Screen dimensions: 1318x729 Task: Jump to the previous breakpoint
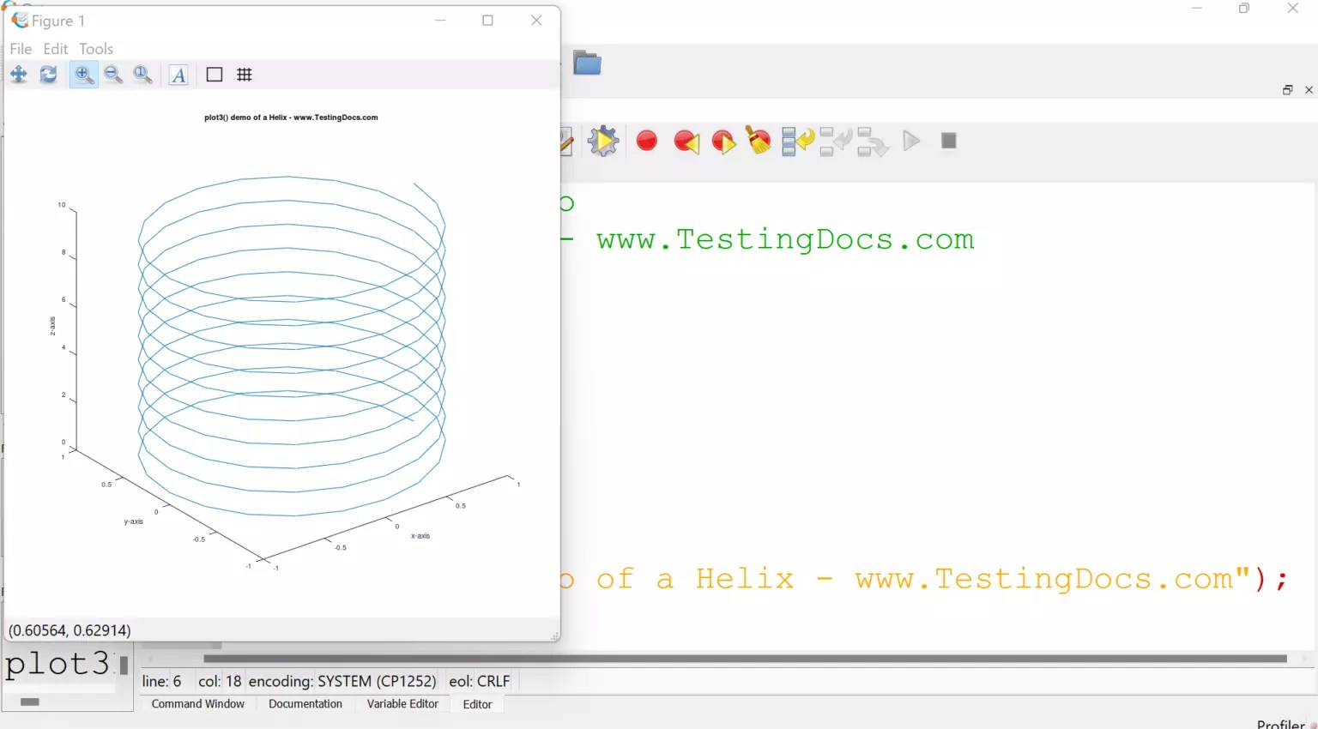[x=685, y=141]
